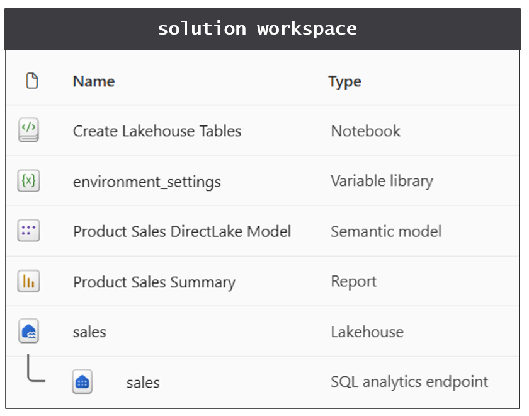Click the Notebook type cell
529x416 pixels.
[366, 131]
